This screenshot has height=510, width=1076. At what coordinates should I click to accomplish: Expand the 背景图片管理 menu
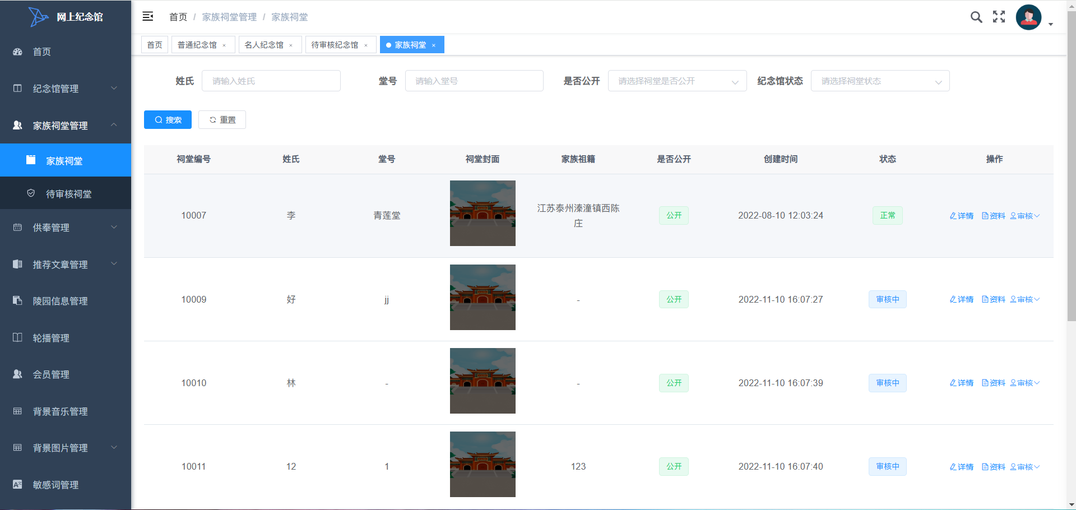click(66, 448)
